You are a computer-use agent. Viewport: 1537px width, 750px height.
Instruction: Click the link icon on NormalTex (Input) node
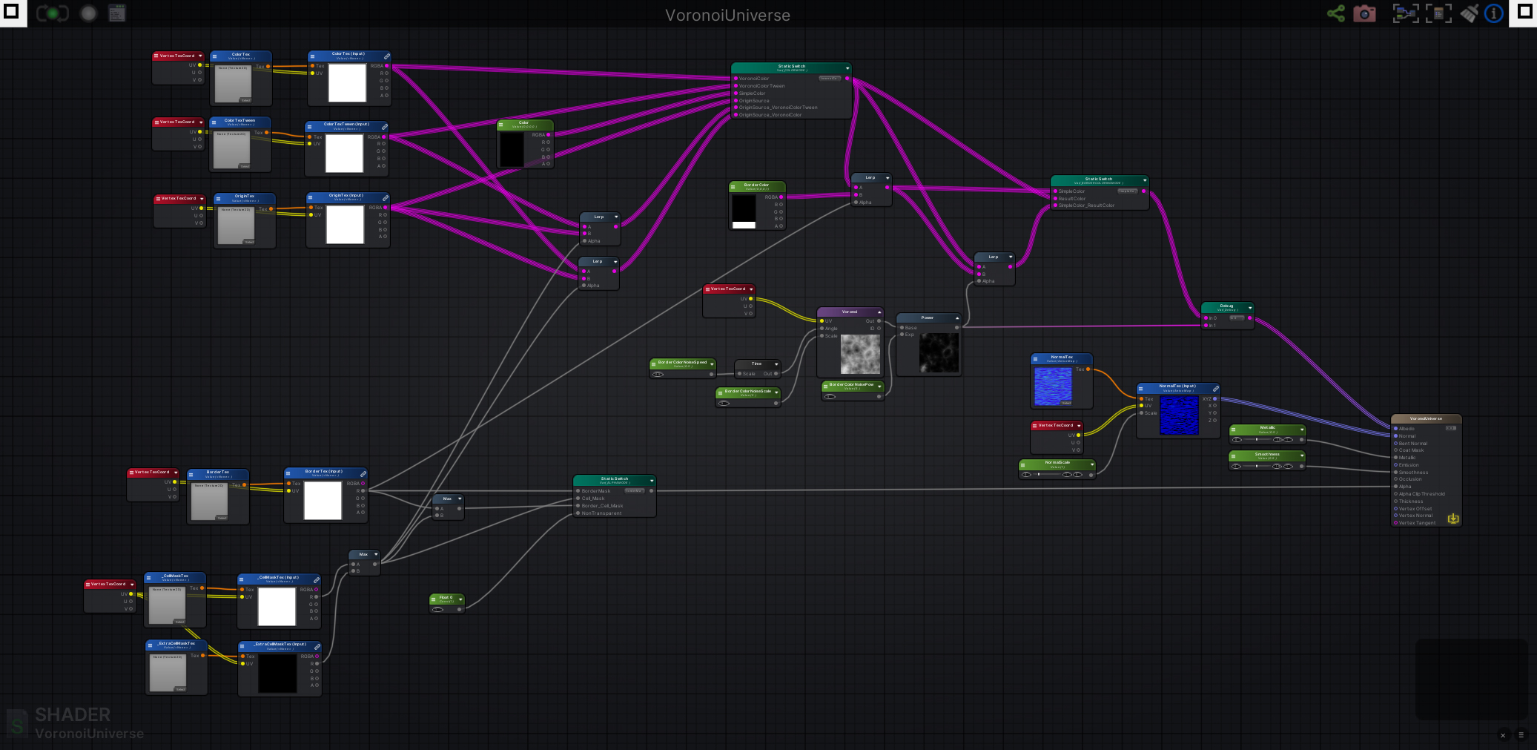(1216, 389)
